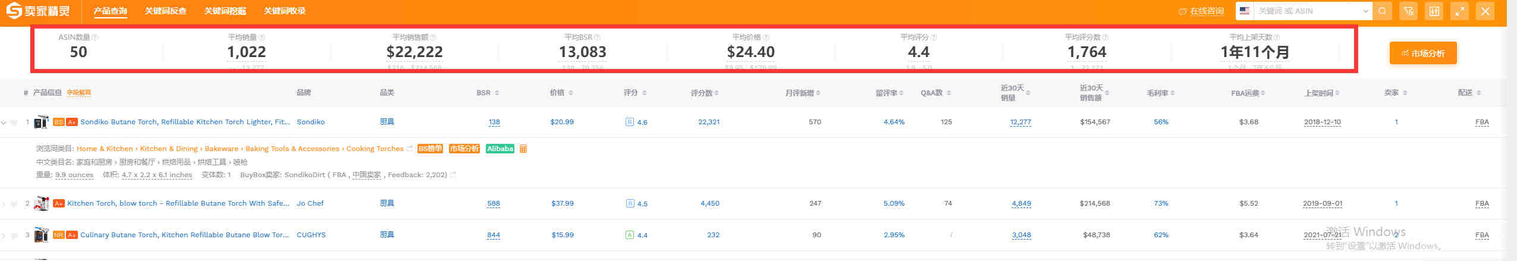This screenshot has width=1517, height=261.
Task: Click help icon next to ASIN数量
Action: coord(95,37)
